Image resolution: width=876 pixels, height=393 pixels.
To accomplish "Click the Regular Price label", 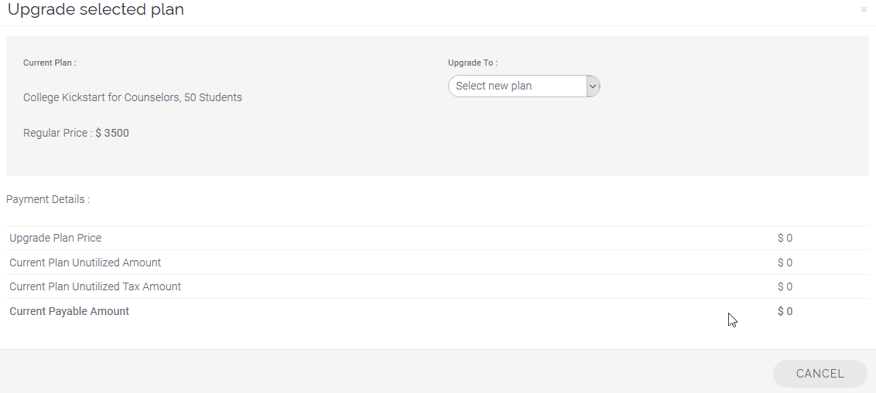I will click(57, 134).
